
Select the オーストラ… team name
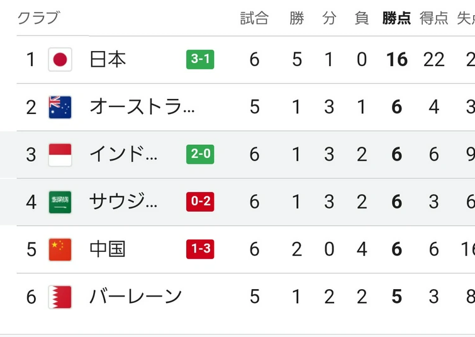click(x=142, y=107)
